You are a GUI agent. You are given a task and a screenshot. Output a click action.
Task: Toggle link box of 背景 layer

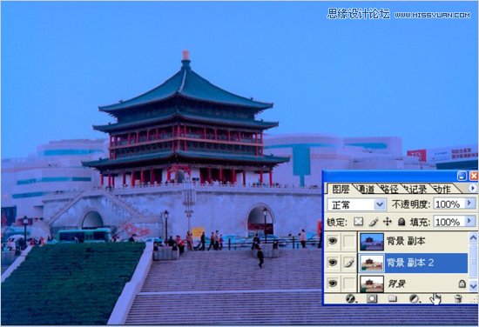pyautogui.click(x=348, y=284)
